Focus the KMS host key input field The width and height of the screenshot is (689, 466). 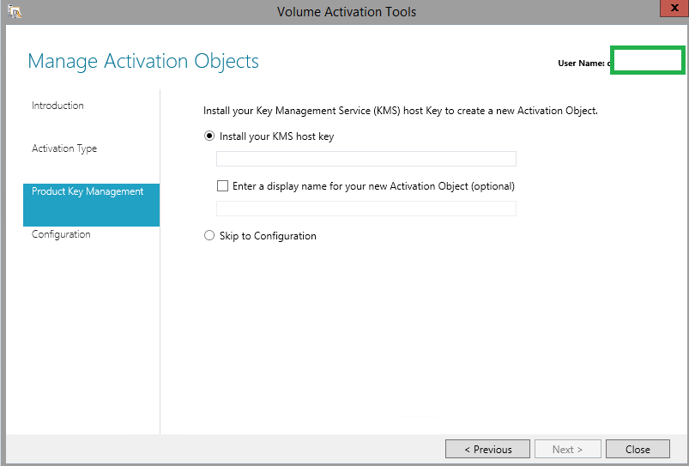pos(366,159)
